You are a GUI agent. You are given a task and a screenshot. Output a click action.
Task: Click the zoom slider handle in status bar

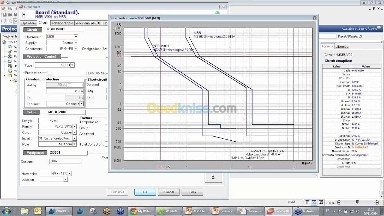coord(357,202)
